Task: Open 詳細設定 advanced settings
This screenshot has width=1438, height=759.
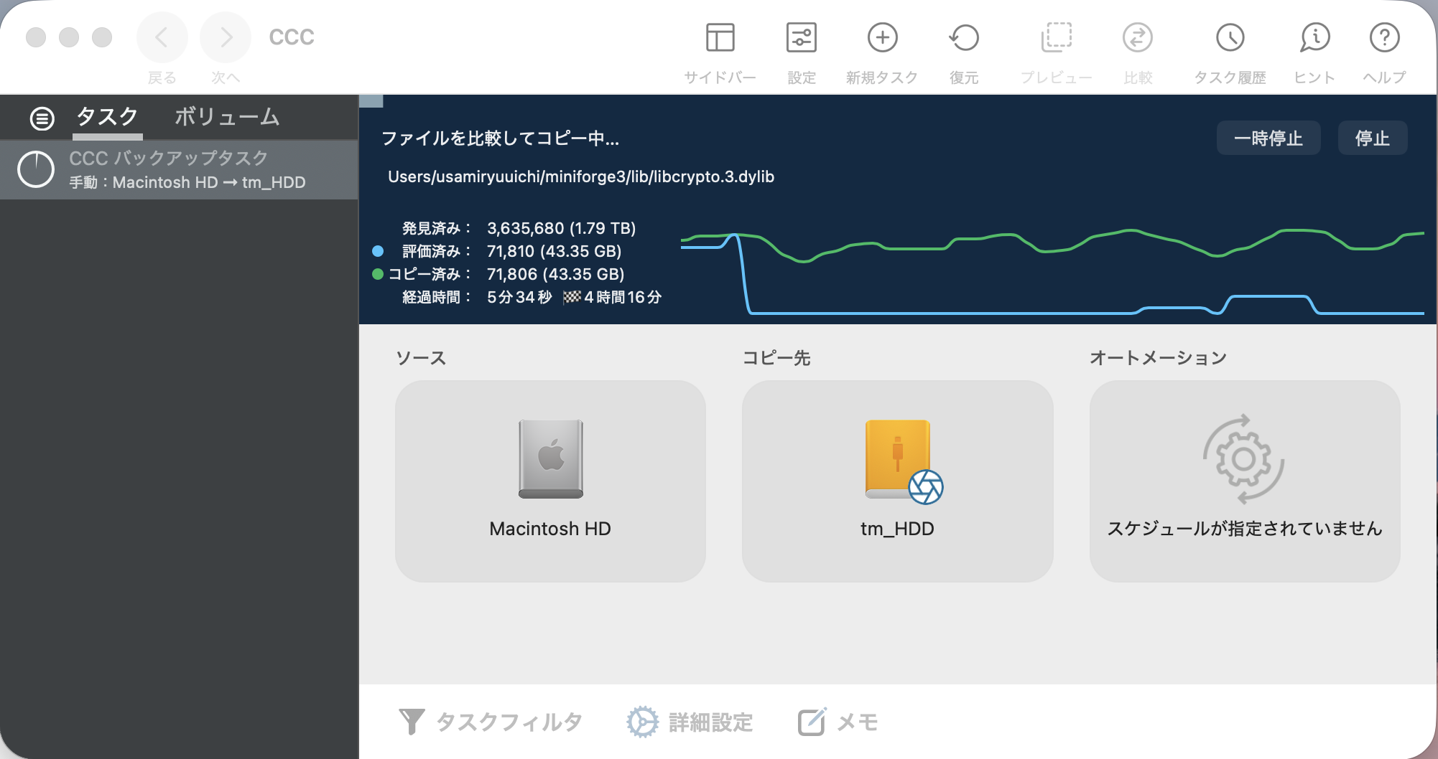Action: [x=690, y=722]
